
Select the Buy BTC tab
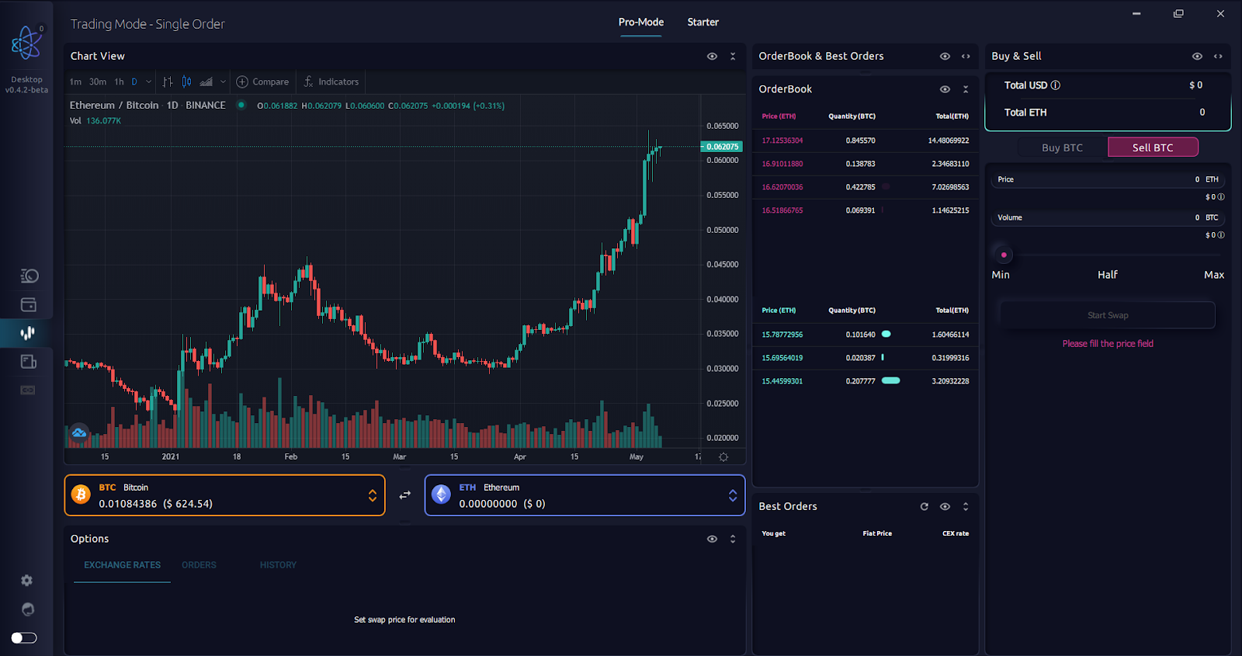1062,148
